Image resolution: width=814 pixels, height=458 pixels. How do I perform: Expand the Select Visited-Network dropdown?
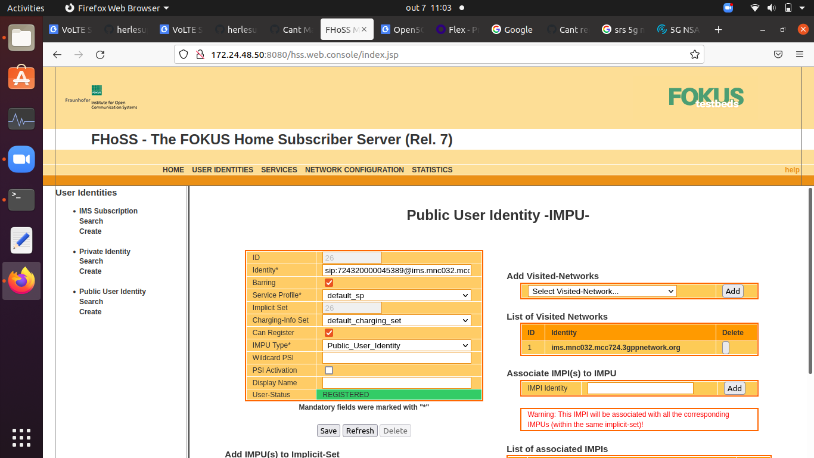pyautogui.click(x=602, y=291)
